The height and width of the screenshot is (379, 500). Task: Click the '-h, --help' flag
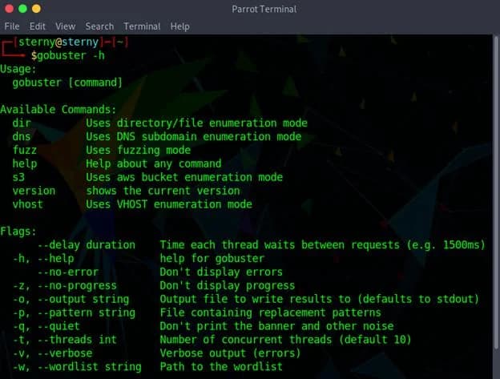pos(43,259)
